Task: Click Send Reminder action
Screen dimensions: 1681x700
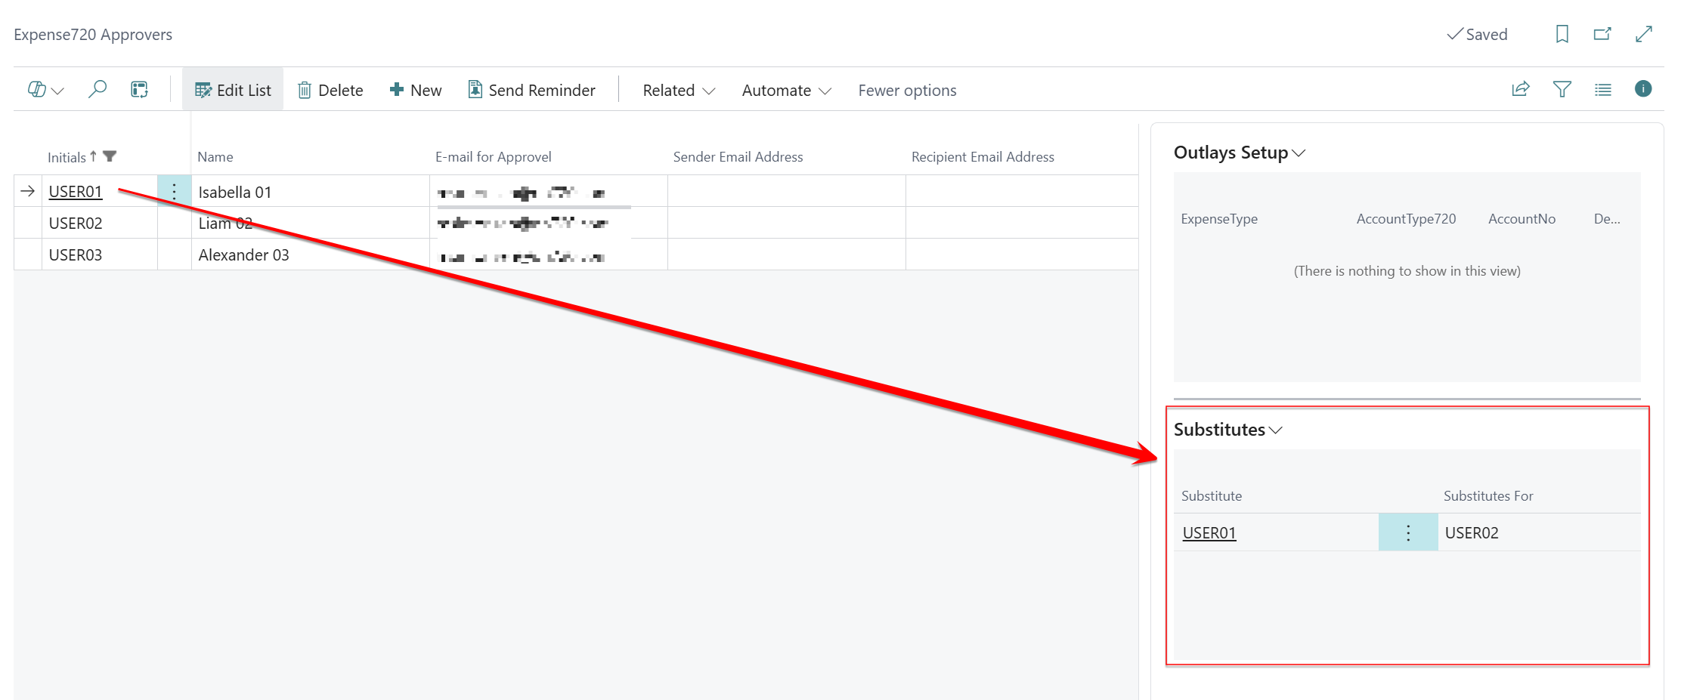Action: tap(531, 90)
